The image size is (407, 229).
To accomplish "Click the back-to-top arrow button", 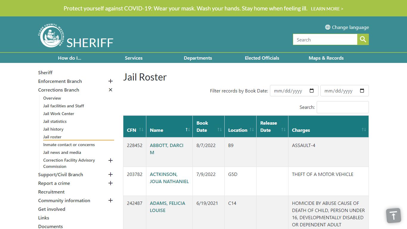I will (x=393, y=215).
